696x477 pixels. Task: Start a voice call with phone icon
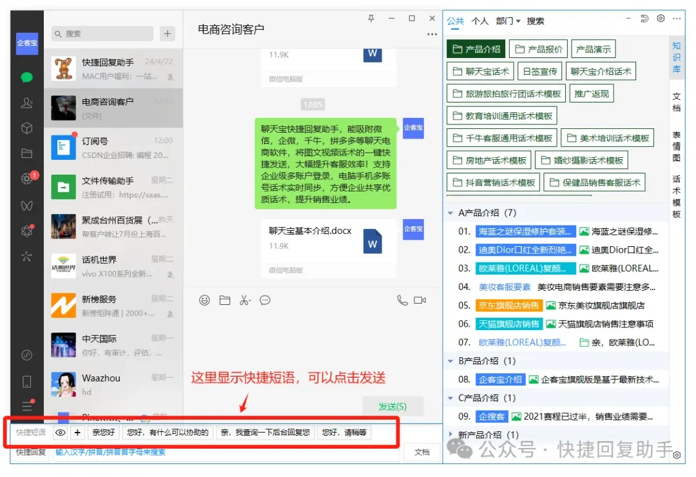(x=402, y=300)
